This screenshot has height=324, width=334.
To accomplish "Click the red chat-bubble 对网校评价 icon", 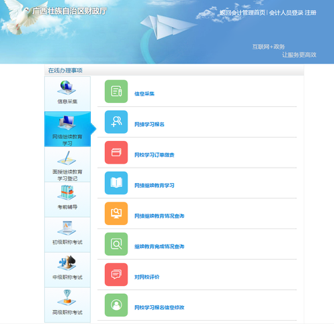I will pos(116,275).
